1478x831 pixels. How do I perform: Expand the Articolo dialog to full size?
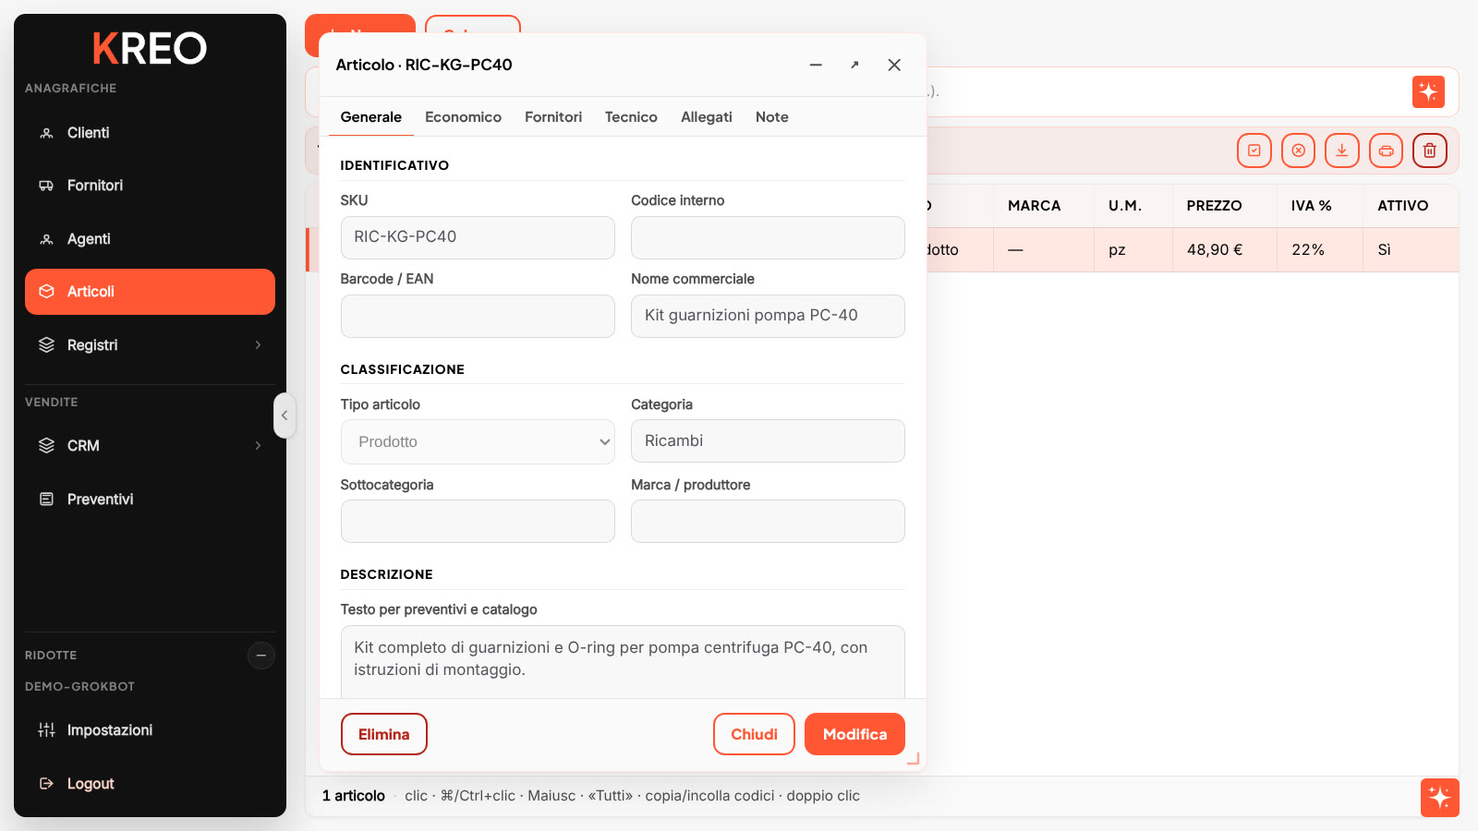[854, 65]
